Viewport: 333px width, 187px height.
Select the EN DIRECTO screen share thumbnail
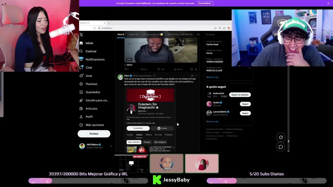[x=131, y=163]
